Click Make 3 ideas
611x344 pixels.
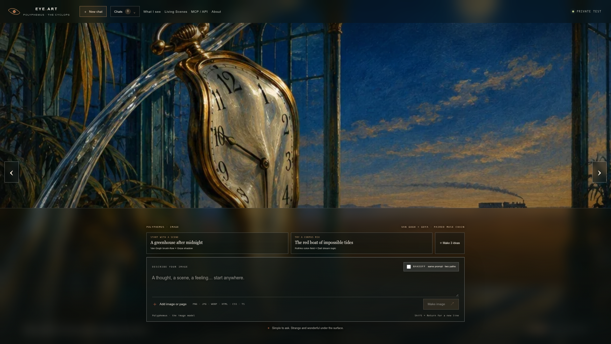coord(450,243)
